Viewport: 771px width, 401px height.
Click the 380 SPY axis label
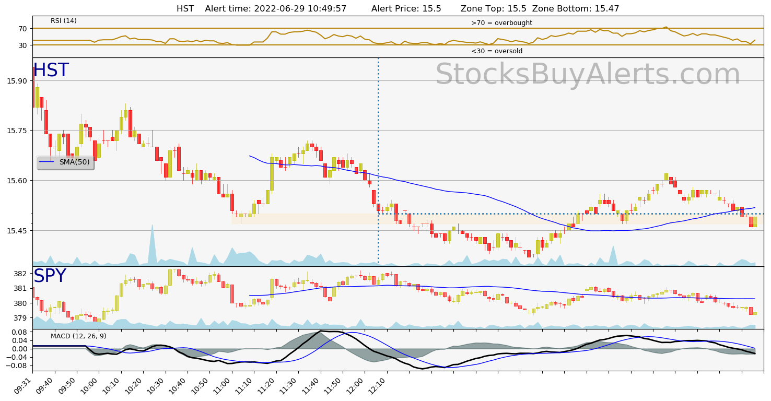pos(21,303)
